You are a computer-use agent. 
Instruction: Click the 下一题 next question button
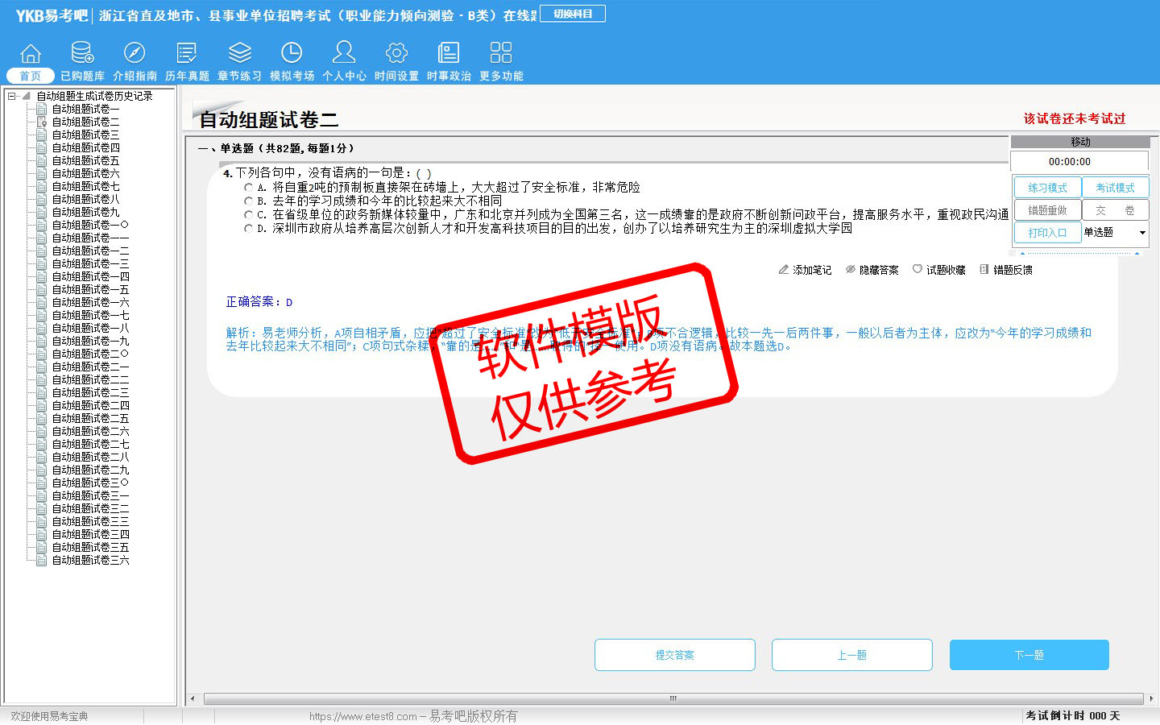(x=1029, y=655)
